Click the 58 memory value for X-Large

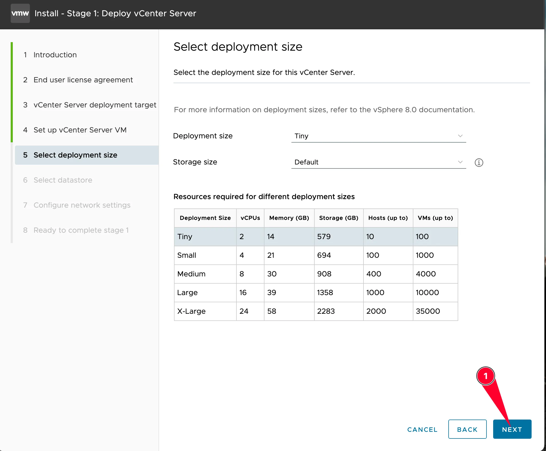coord(289,311)
